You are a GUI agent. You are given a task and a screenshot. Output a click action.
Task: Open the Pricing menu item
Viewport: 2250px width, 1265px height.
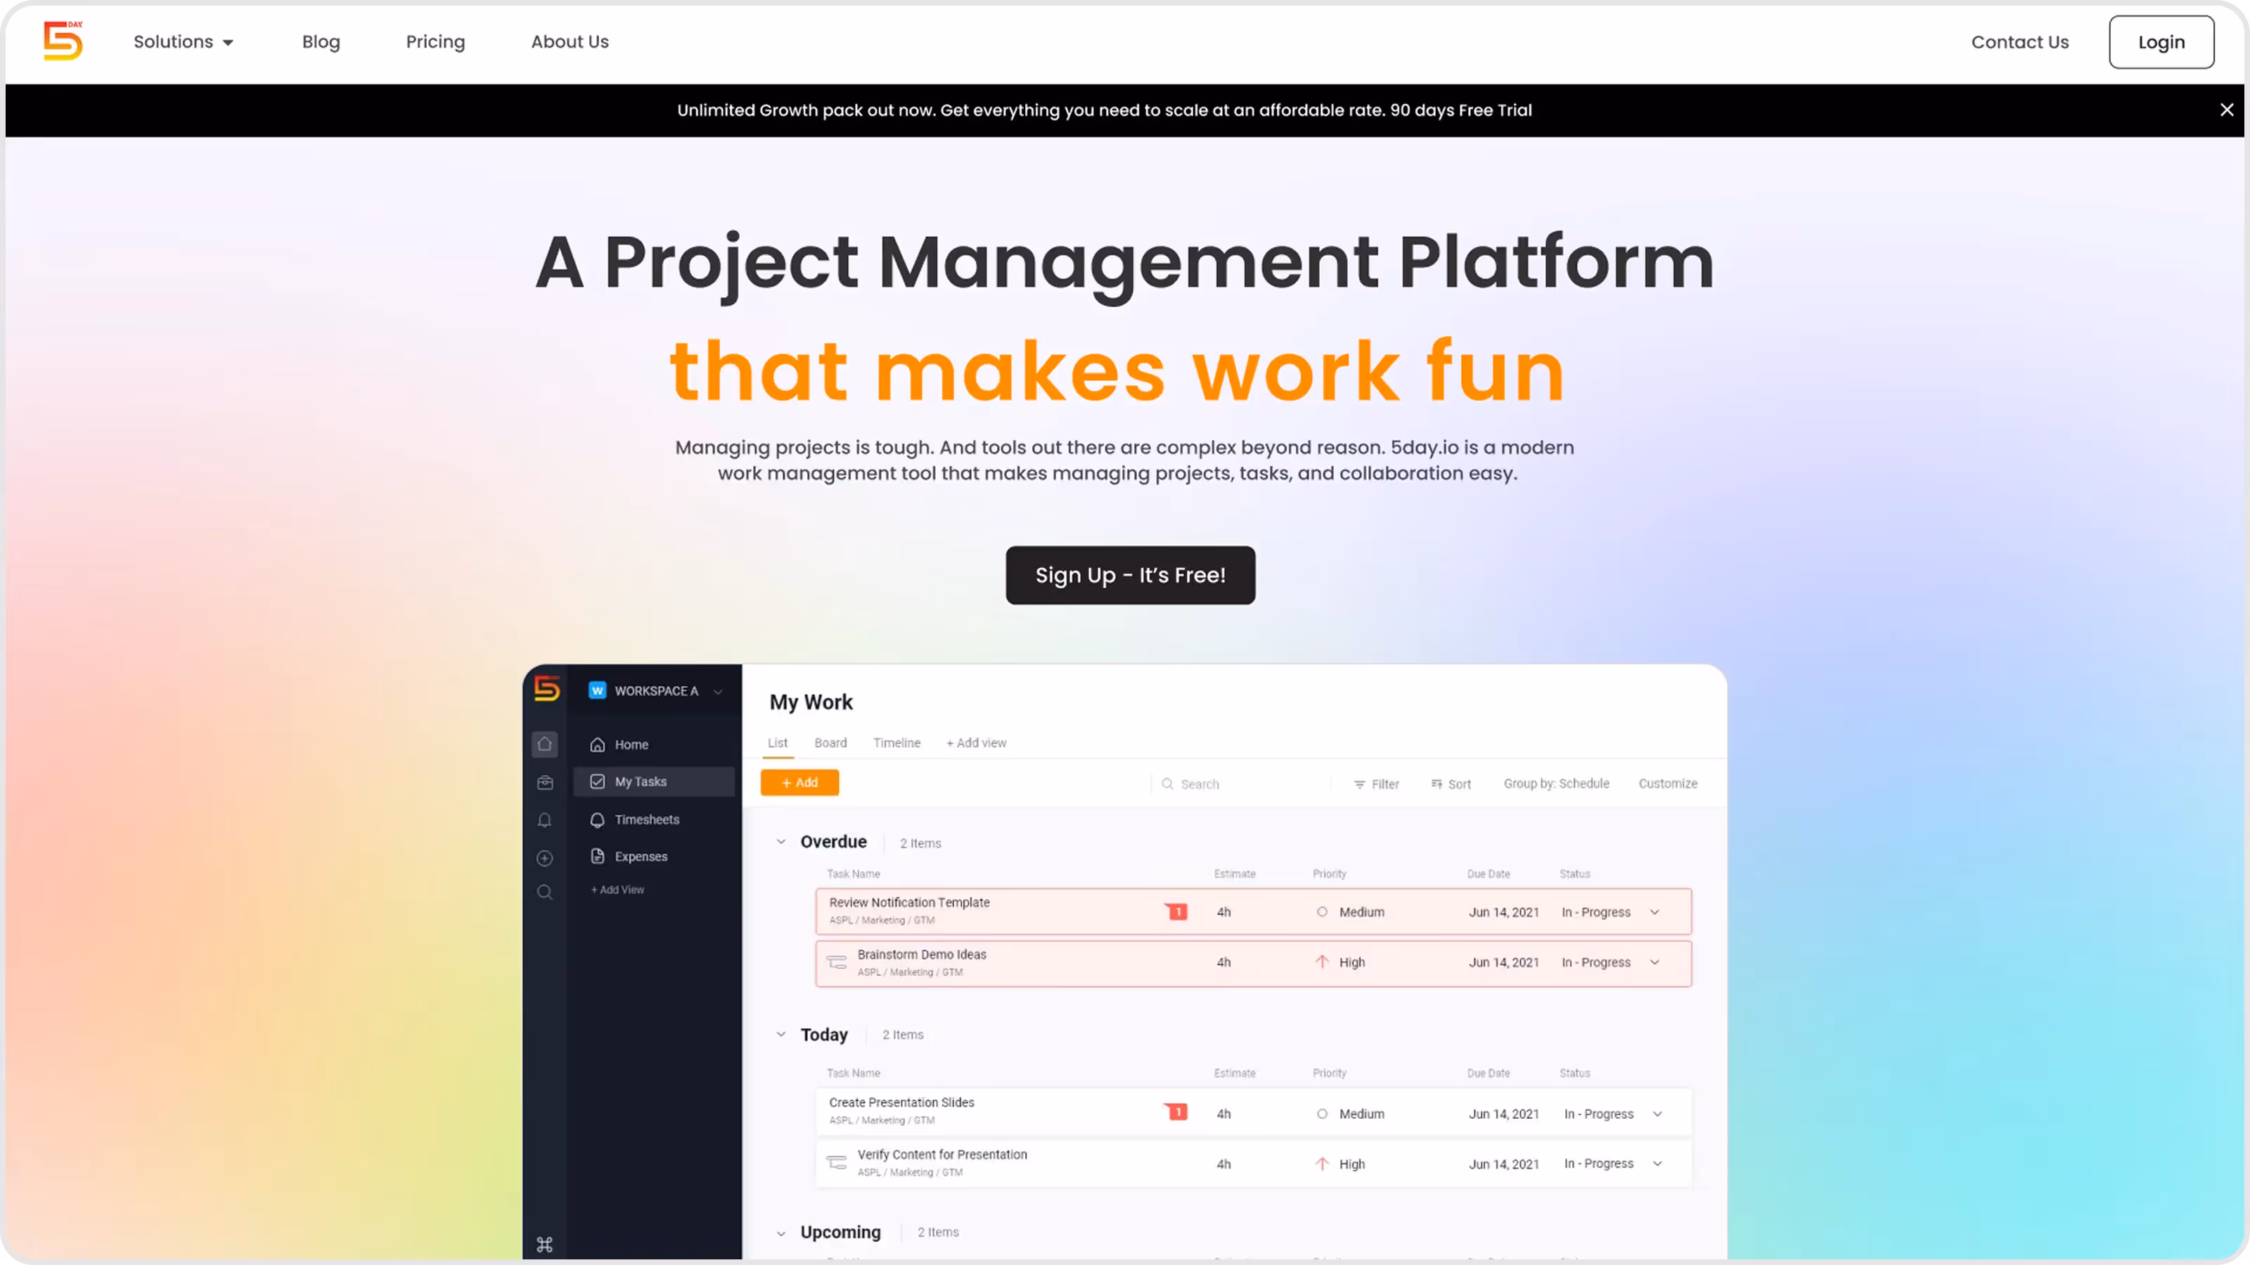click(x=435, y=42)
